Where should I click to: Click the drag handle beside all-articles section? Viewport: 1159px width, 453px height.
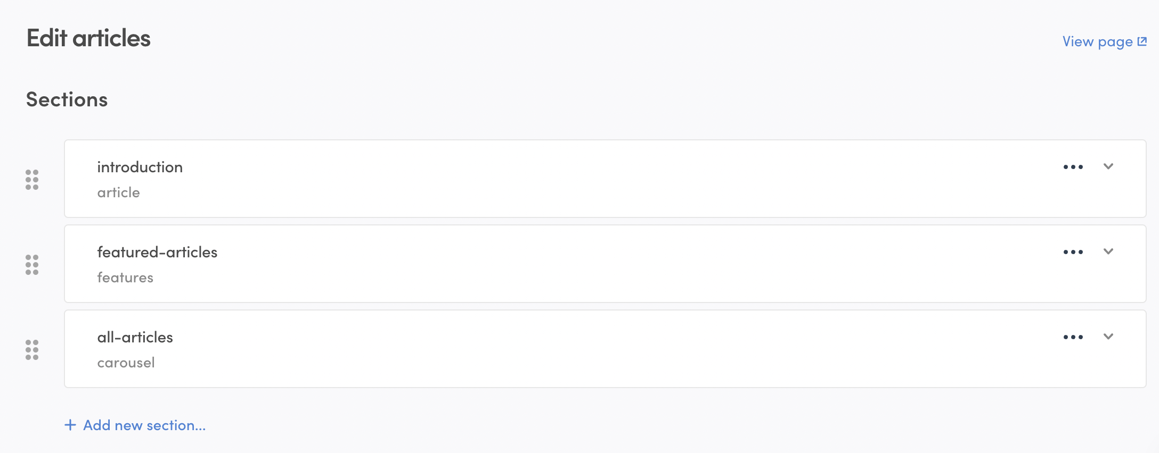(x=32, y=350)
